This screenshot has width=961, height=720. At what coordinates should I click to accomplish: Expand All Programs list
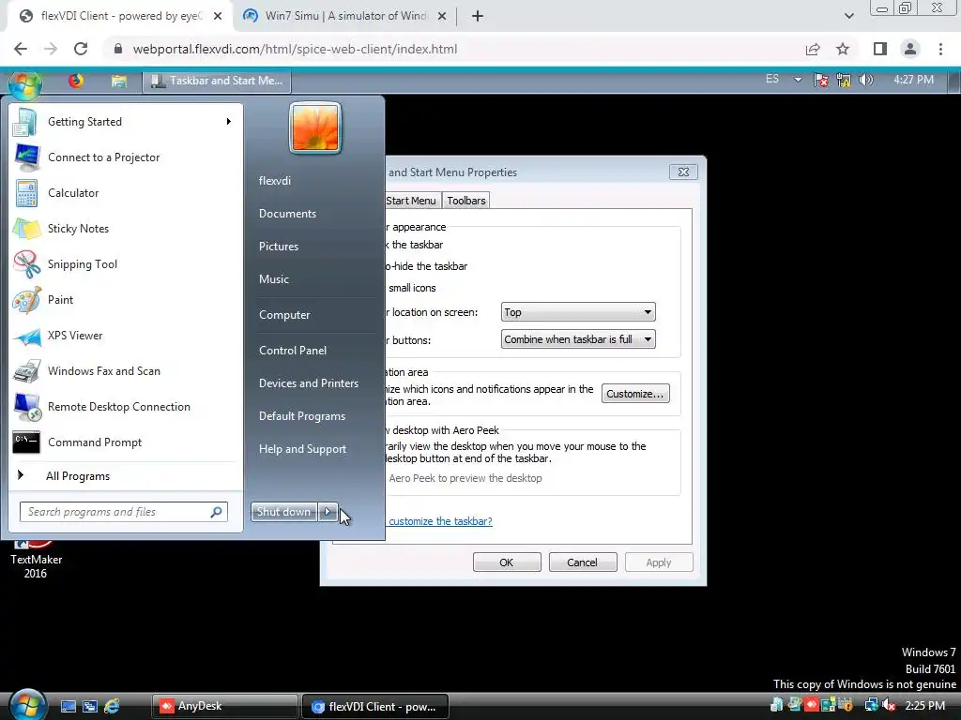coord(77,475)
